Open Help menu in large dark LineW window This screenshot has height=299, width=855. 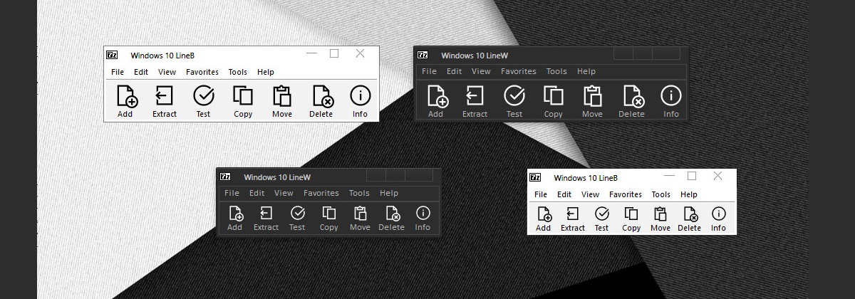pyautogui.click(x=586, y=71)
